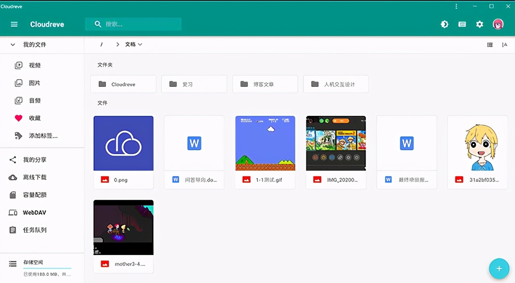515x283 pixels.
Task: Click the keyboard icon in header
Action: click(x=462, y=24)
